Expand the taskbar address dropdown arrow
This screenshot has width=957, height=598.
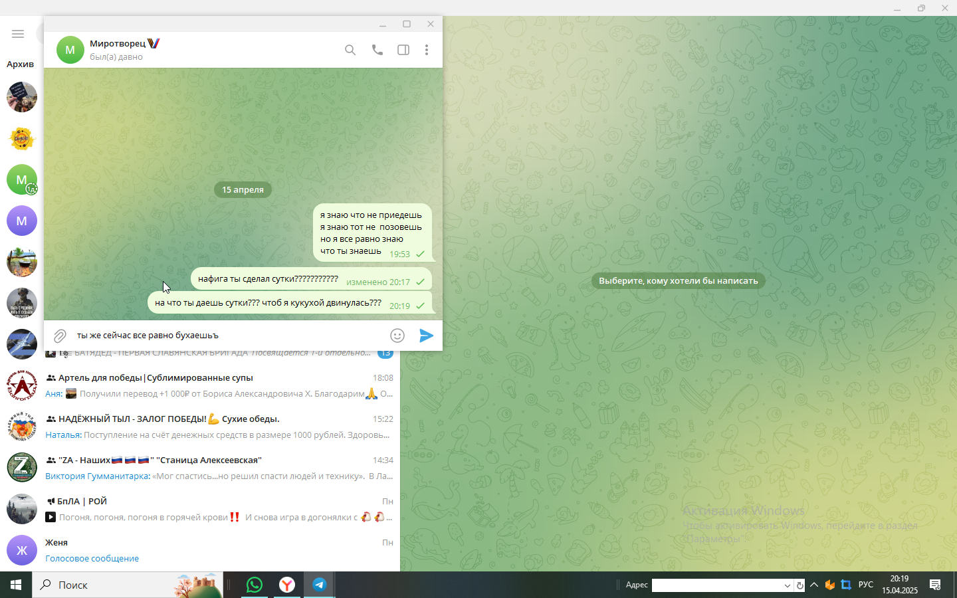tap(788, 585)
